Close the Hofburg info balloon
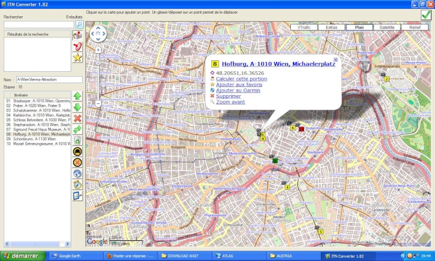This screenshot has width=435, height=261. click(335, 60)
